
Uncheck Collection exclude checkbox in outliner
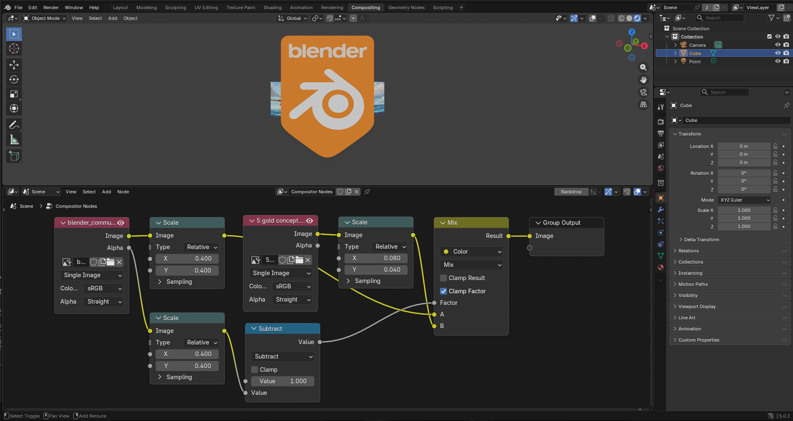(769, 37)
